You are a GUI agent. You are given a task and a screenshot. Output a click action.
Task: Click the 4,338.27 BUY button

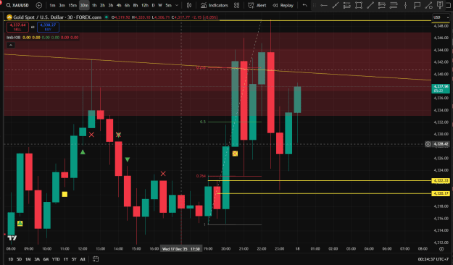coord(48,27)
